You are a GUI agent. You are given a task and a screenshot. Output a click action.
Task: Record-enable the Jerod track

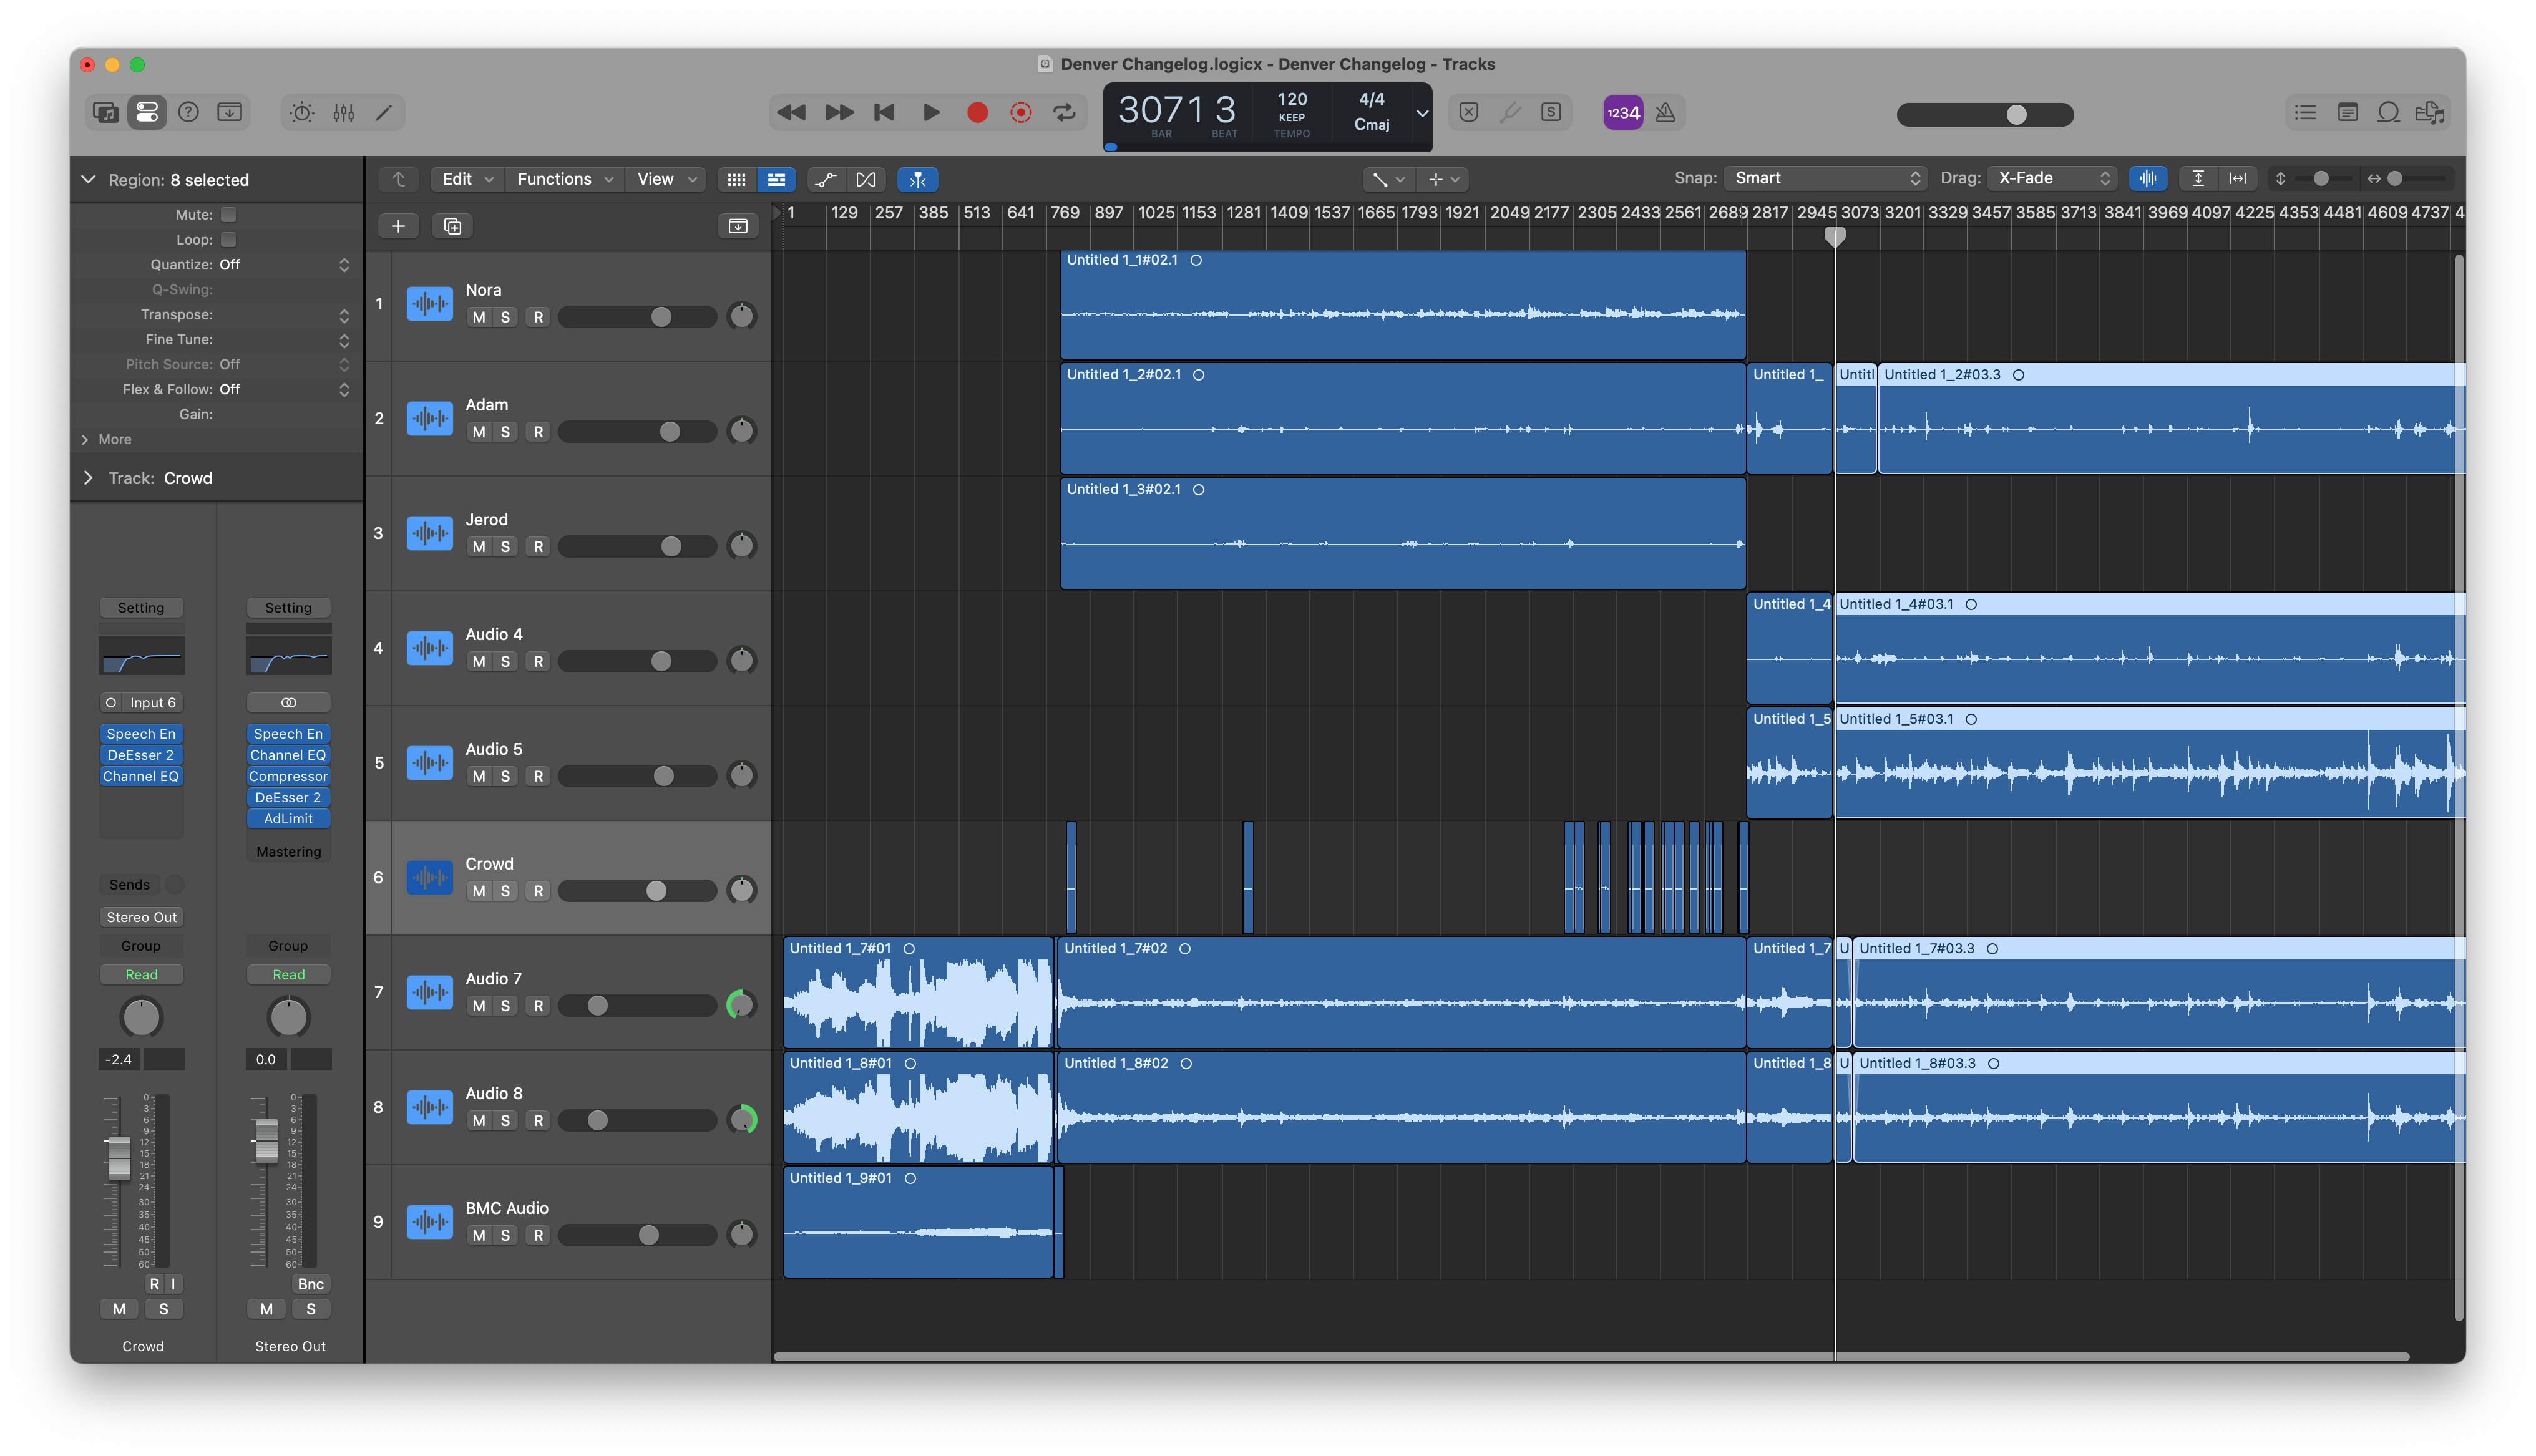(538, 547)
